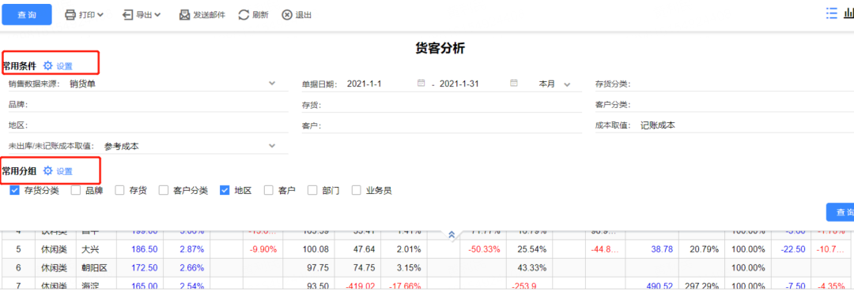854x291 pixels.
Task: Check the 业务员 grouping checkbox
Action: tap(356, 191)
